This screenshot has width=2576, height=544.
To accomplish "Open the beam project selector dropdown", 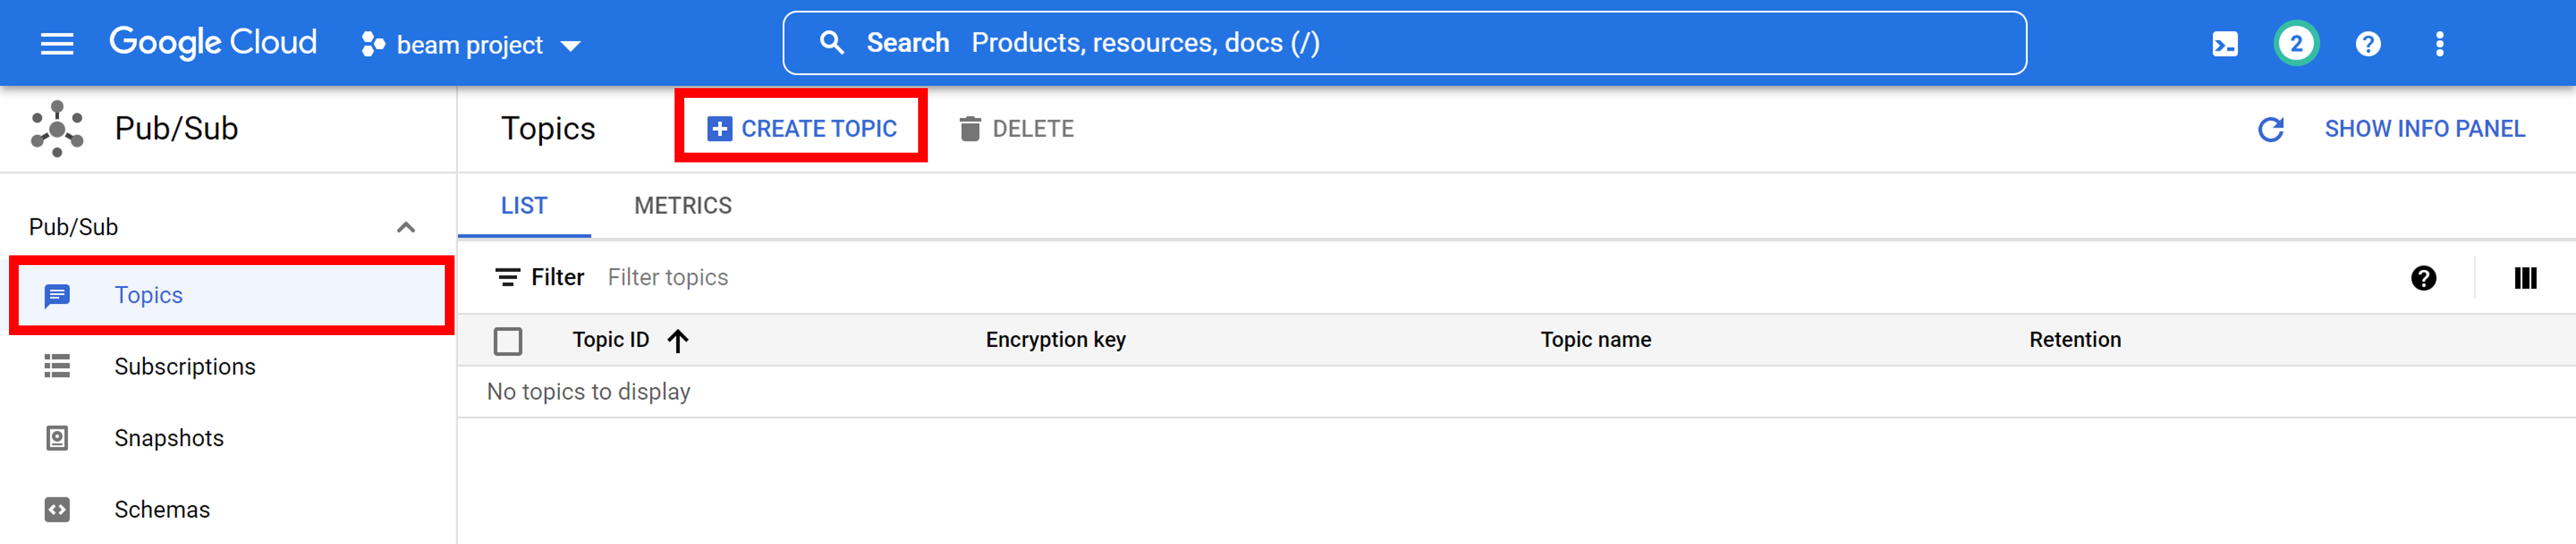I will pyautogui.click(x=471, y=45).
